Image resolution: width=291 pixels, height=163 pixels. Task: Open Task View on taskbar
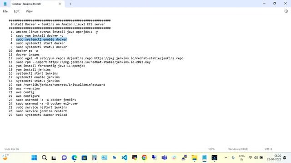[x=54, y=158]
